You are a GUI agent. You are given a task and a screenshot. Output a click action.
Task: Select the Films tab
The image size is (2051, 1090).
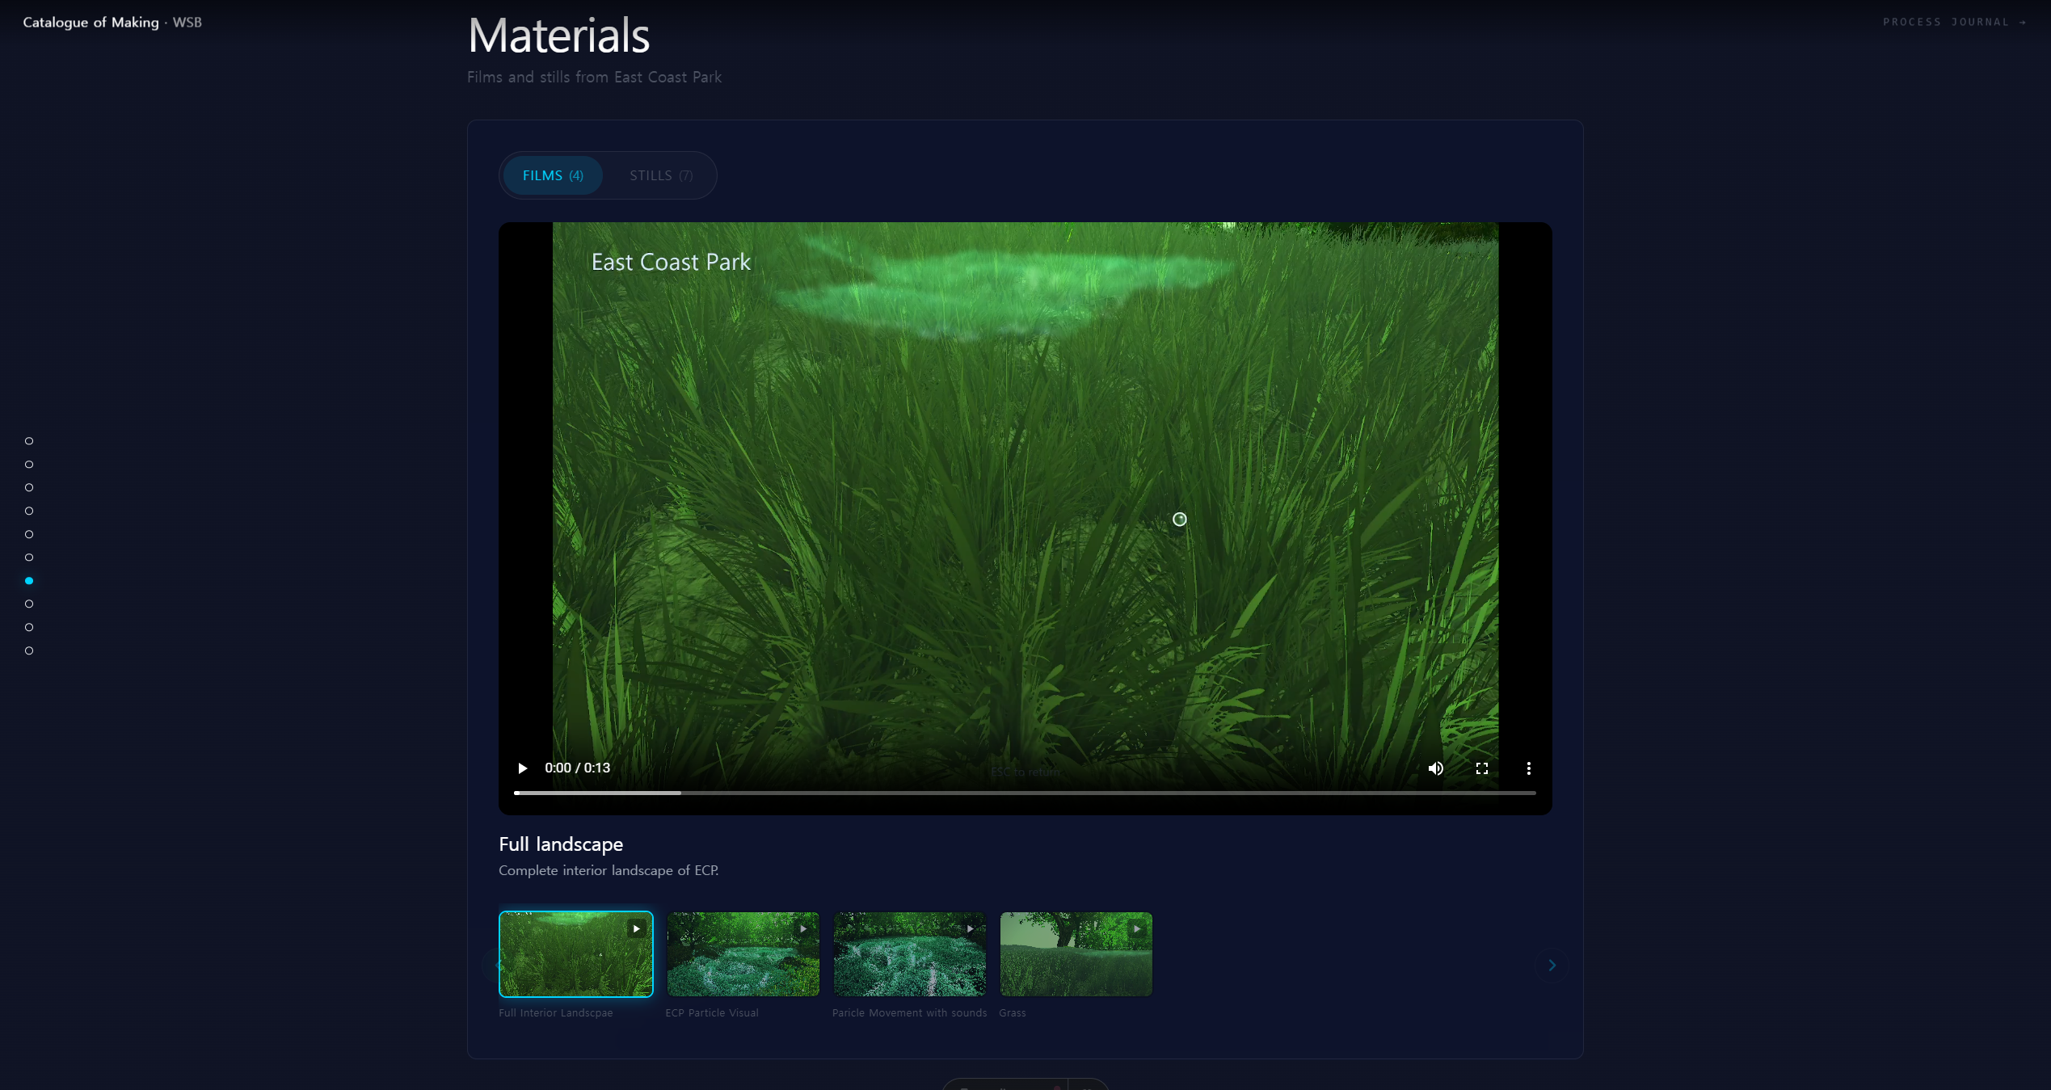[553, 175]
